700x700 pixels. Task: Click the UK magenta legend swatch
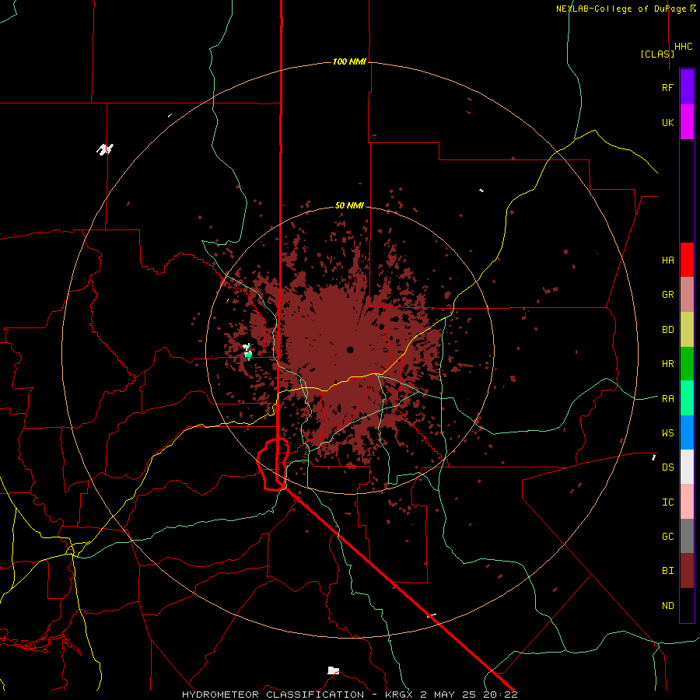tap(687, 122)
